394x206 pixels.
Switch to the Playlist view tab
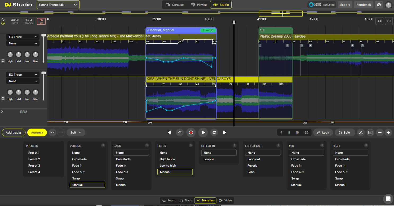point(199,5)
